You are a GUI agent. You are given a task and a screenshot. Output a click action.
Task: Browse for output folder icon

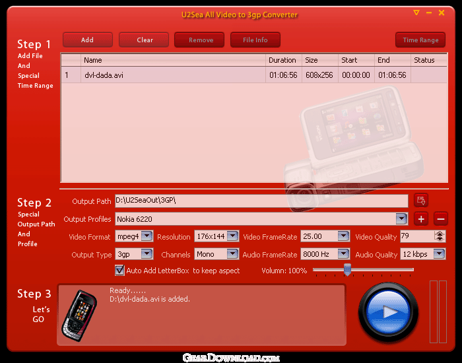coord(421,201)
